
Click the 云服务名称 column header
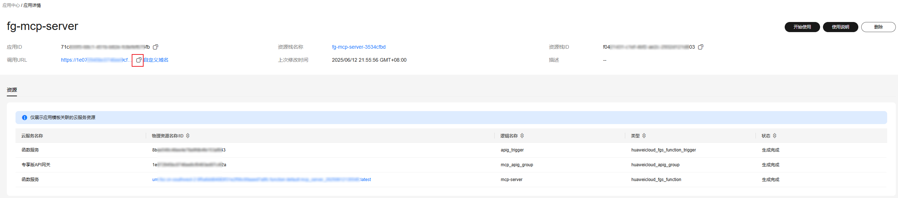32,136
